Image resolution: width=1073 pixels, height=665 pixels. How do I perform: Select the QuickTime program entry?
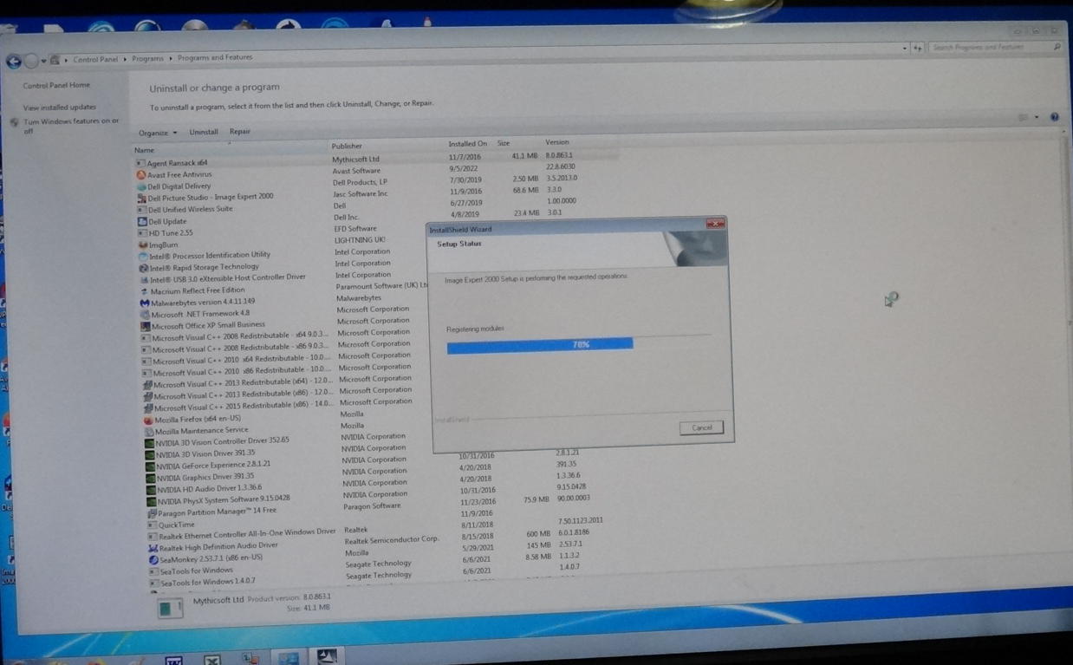176,525
